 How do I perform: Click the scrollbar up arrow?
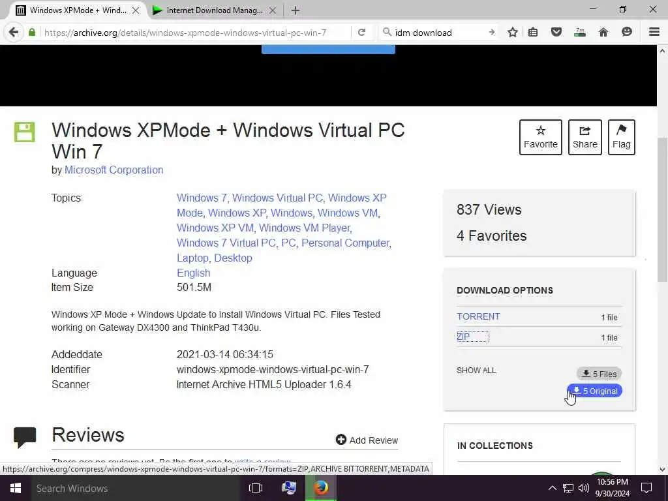click(x=663, y=51)
